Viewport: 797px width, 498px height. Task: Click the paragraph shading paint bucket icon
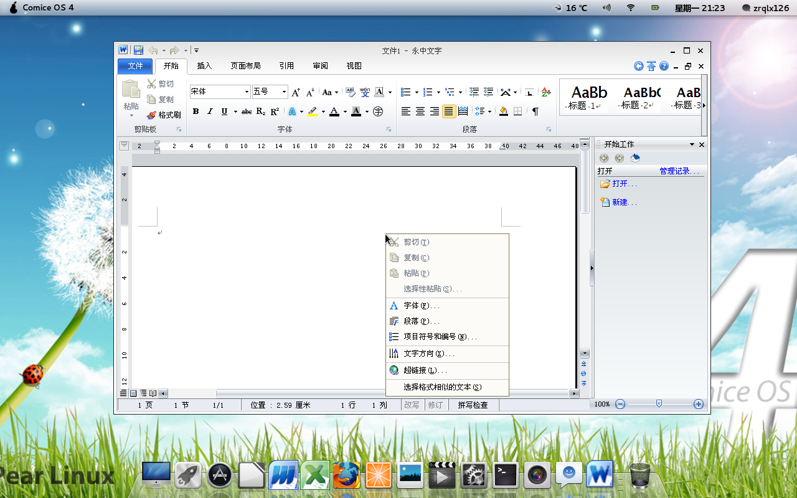503,111
